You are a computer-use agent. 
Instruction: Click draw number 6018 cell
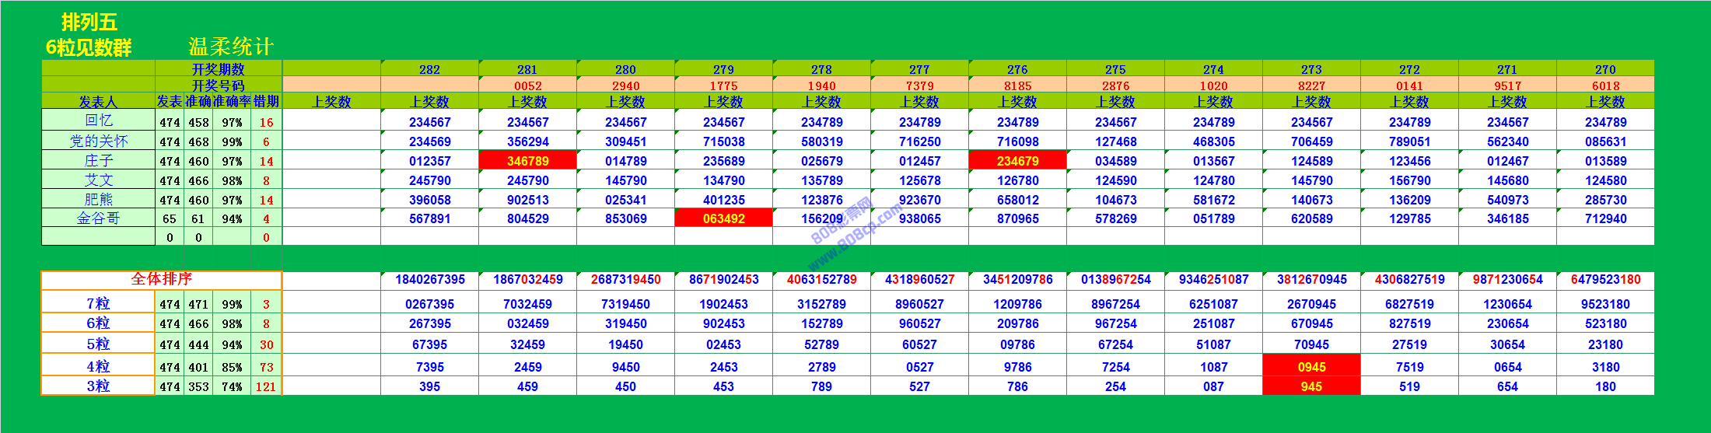[1605, 86]
